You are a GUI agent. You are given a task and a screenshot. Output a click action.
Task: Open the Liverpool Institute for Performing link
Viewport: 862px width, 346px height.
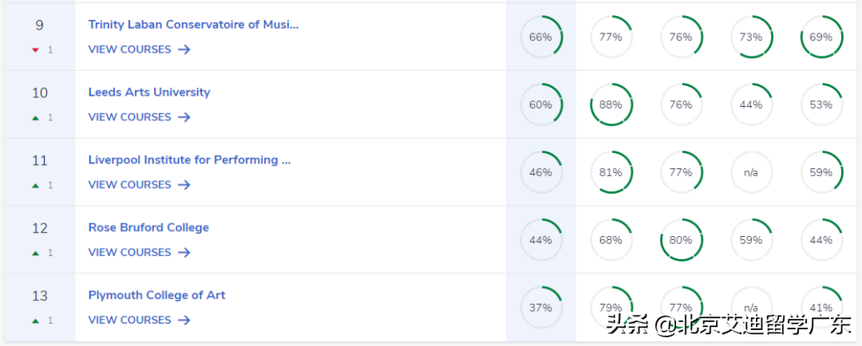(189, 160)
